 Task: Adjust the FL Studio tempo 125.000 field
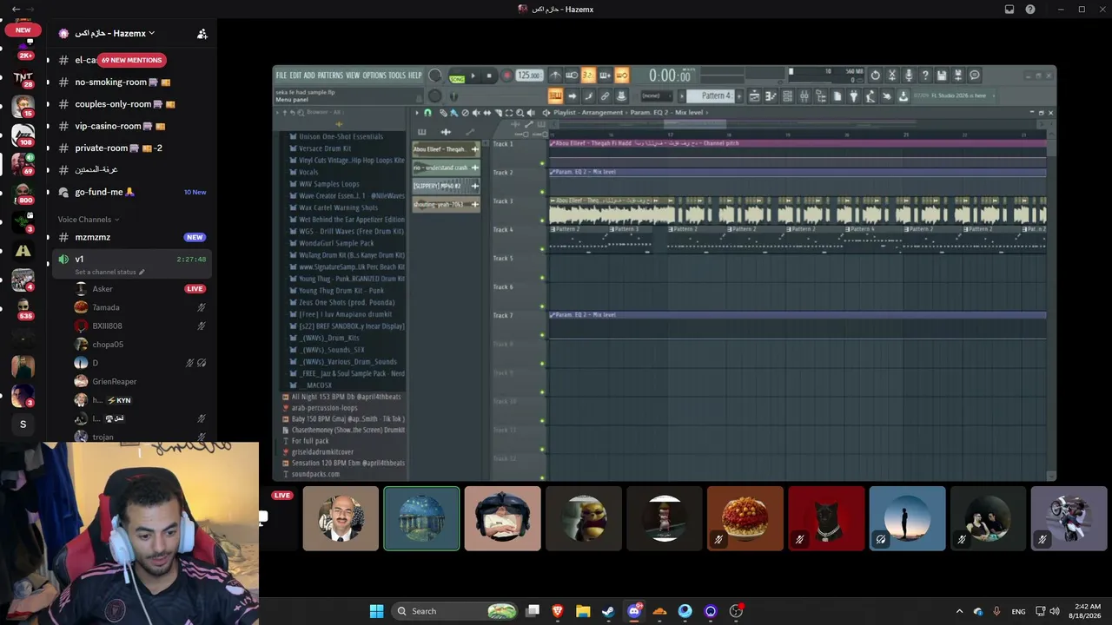(530, 76)
